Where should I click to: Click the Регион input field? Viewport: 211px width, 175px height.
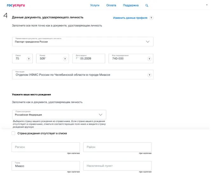(46, 147)
